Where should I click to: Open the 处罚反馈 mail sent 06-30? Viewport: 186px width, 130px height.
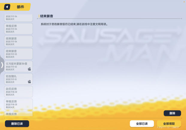(18, 92)
